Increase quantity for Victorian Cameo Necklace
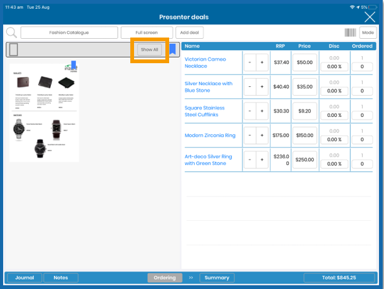The image size is (384, 289). pos(262,63)
